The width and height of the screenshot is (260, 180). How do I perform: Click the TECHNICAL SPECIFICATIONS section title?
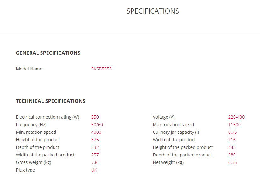coord(51,101)
